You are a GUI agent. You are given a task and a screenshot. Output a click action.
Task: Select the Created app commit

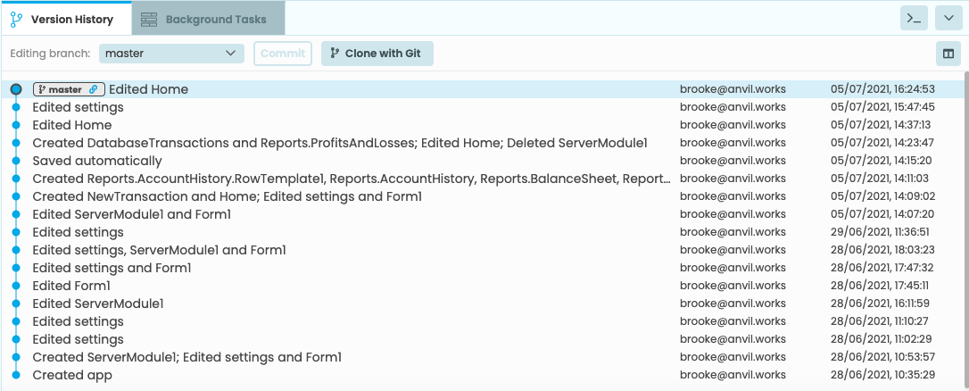coord(72,375)
